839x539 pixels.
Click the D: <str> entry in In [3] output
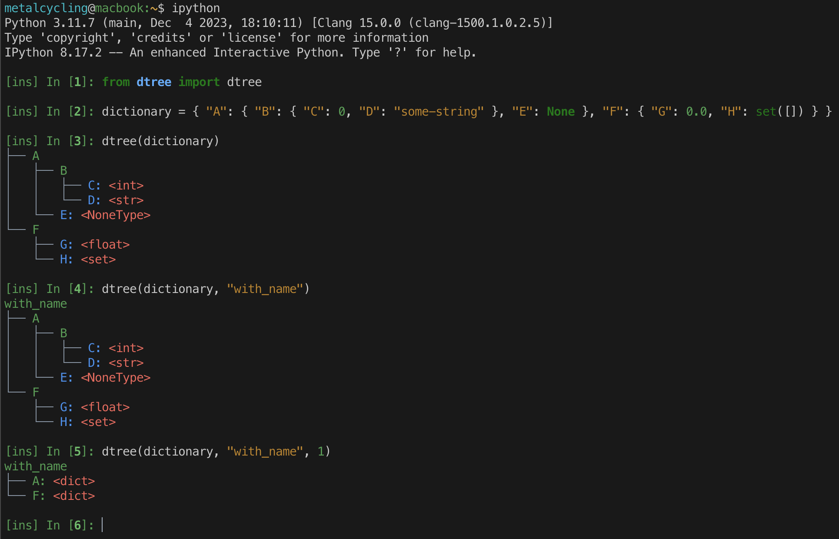(x=116, y=200)
